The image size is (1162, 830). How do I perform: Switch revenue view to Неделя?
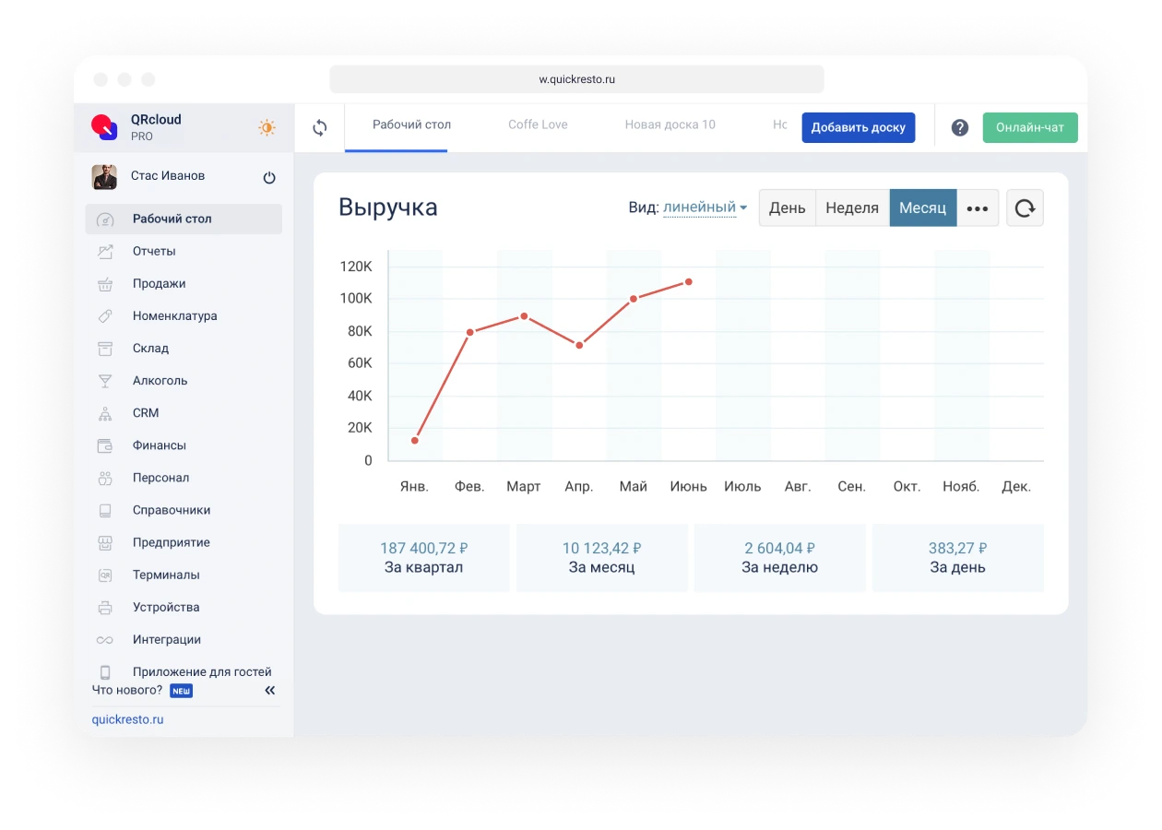[852, 207]
